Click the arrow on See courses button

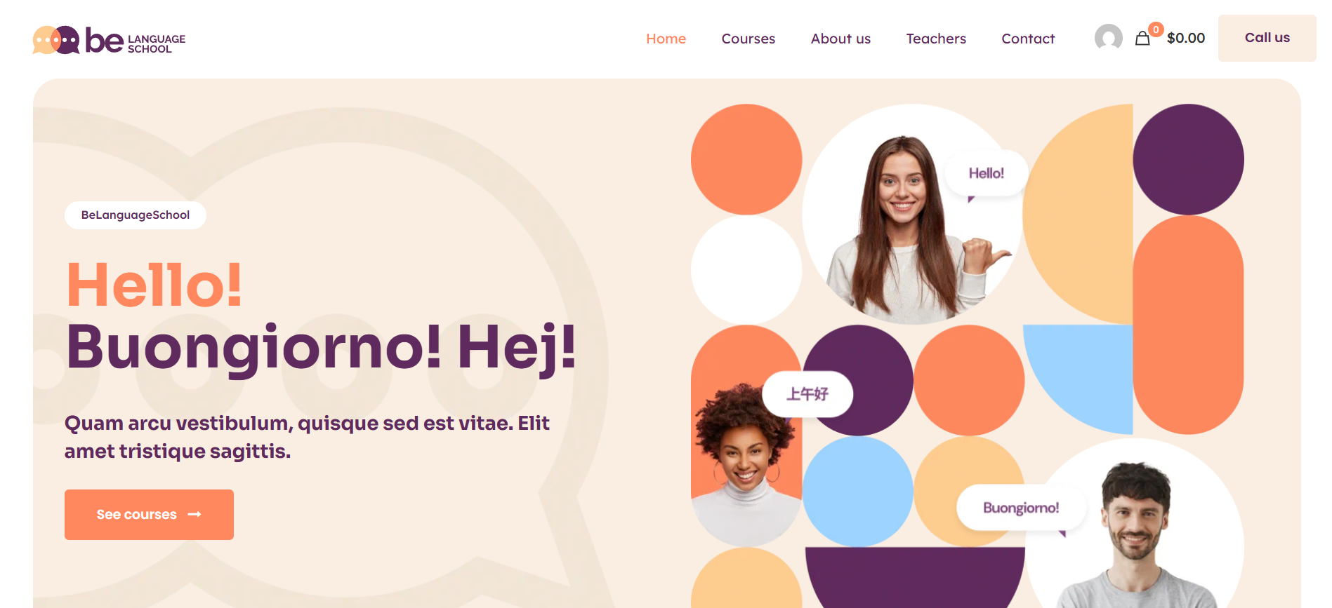click(194, 515)
